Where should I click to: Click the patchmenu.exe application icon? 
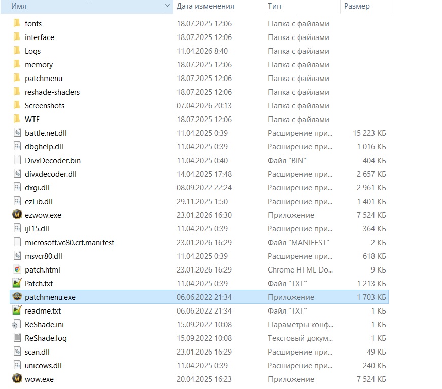17,297
